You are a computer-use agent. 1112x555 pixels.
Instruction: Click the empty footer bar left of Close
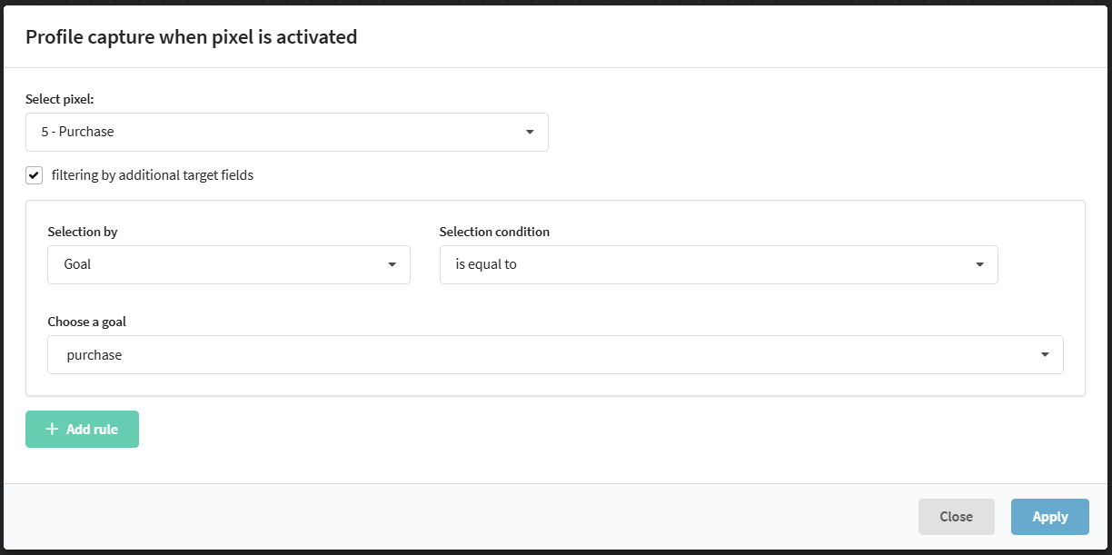(454, 517)
